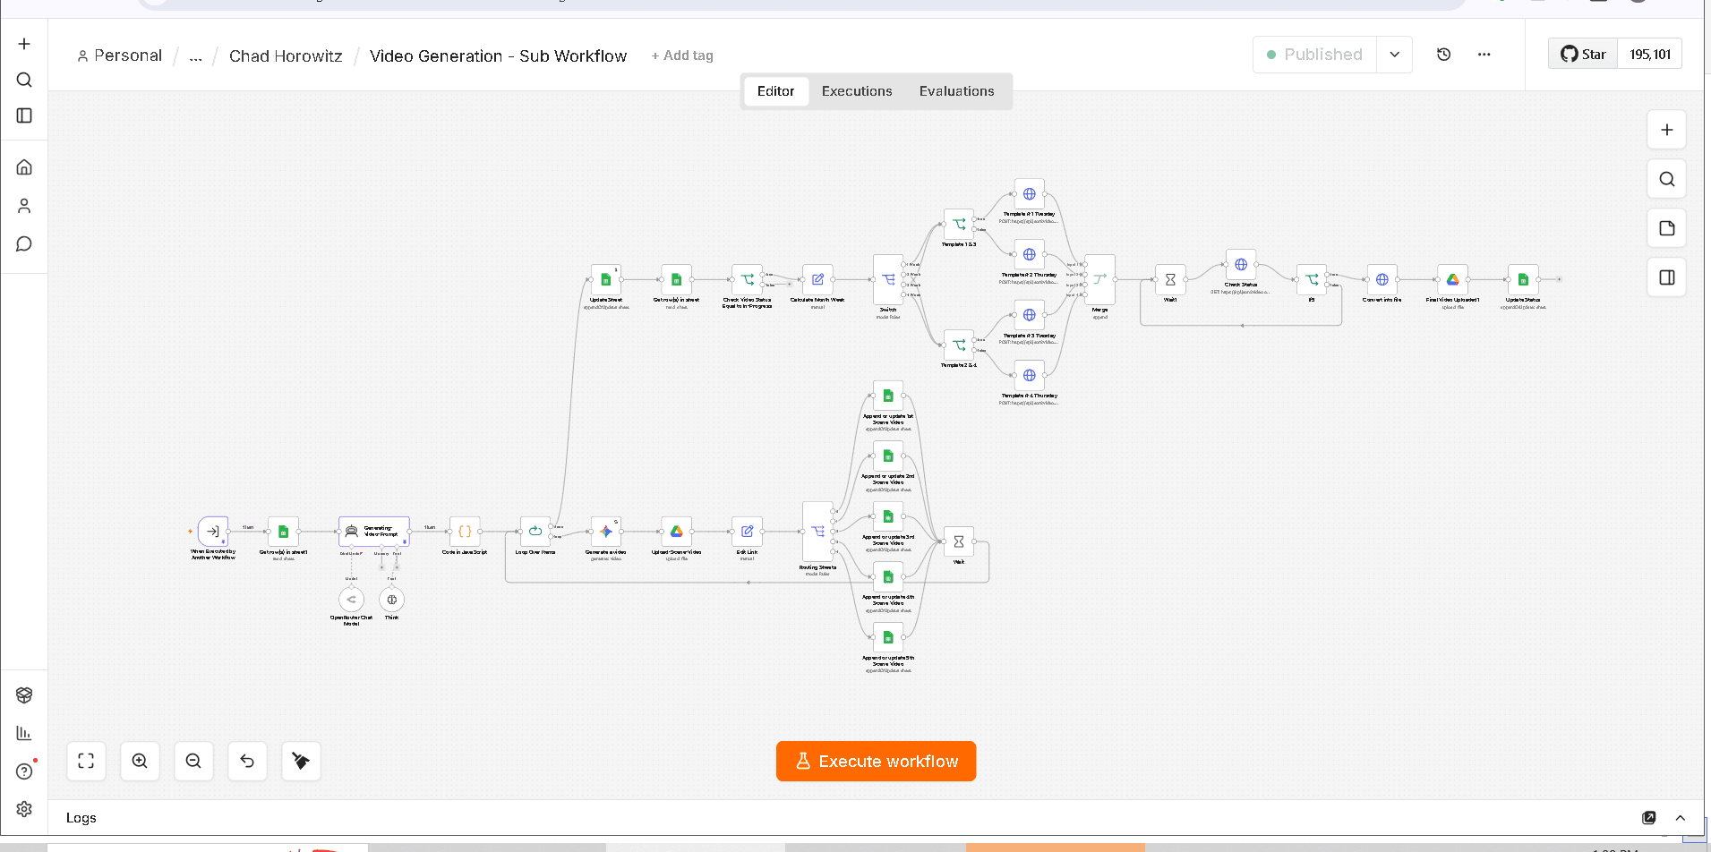Create new item from sidebar plus
The height and width of the screenshot is (852, 1711).
coord(24,44)
